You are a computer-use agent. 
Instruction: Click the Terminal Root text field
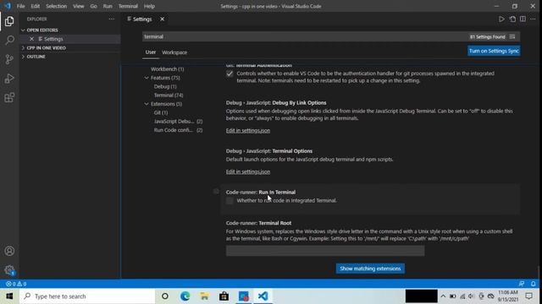[325, 251]
